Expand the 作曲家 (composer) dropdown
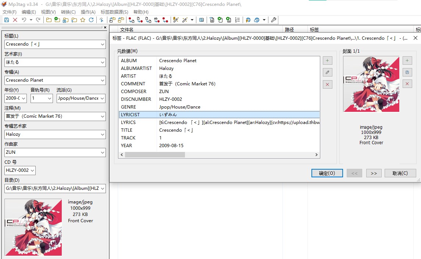The height and width of the screenshot is (259, 421). point(102,152)
